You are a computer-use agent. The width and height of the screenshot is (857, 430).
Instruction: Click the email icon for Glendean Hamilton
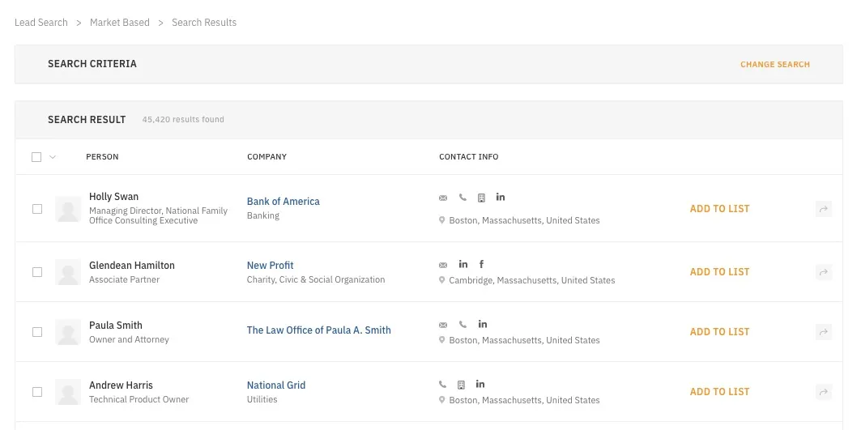tap(443, 265)
